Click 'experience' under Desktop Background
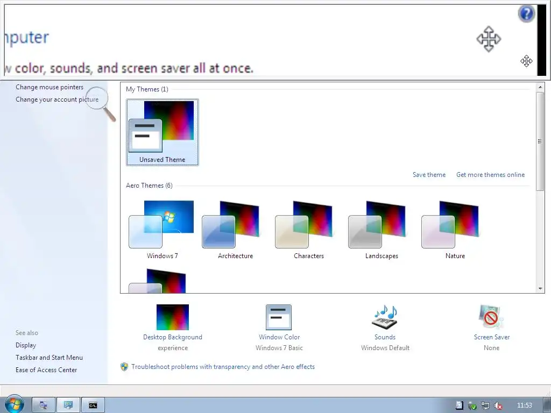This screenshot has width=551, height=413. tap(173, 348)
